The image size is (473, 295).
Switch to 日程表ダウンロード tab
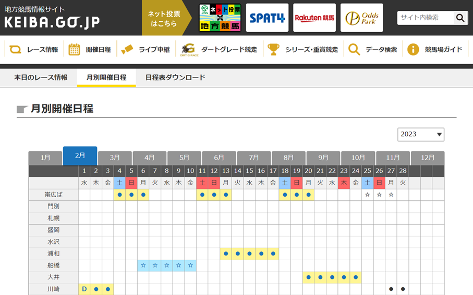[175, 78]
